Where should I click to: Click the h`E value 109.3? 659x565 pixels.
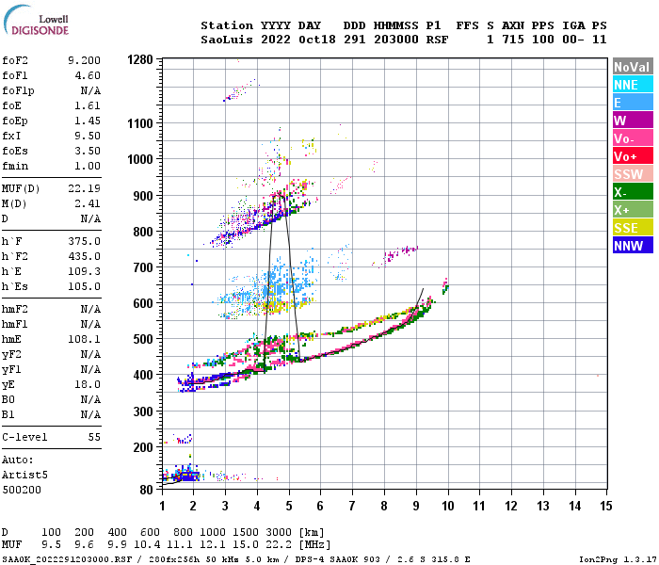click(x=84, y=271)
